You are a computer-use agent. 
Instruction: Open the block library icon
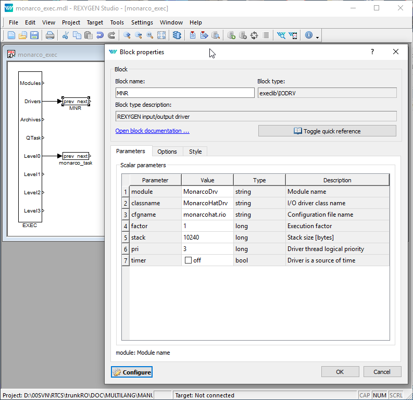[177, 35]
